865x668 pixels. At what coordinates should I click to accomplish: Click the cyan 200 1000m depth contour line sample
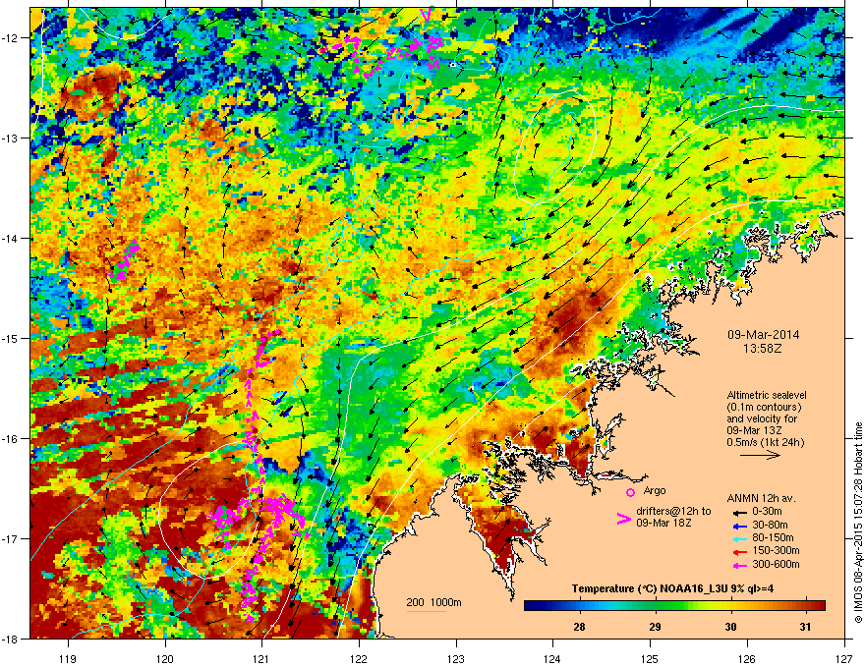click(x=426, y=611)
